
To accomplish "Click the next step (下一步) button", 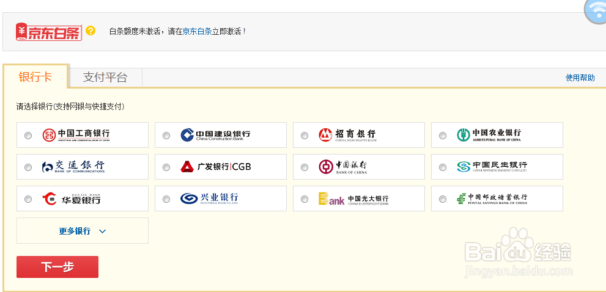I will [57, 267].
